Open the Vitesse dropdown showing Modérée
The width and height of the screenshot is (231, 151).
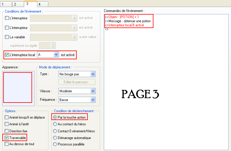(x=77, y=91)
